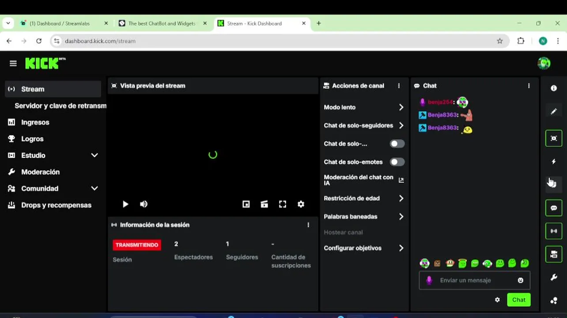Expand the Comunidad sidebar section
The image size is (567, 318).
94,189
